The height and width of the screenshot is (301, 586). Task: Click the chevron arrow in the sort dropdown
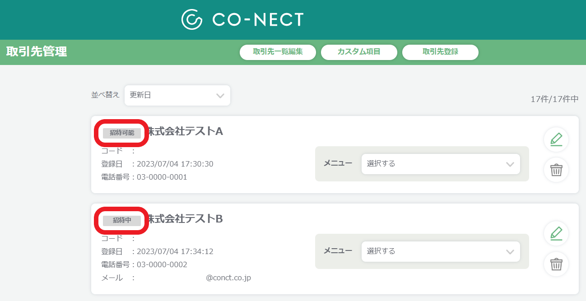[220, 96]
